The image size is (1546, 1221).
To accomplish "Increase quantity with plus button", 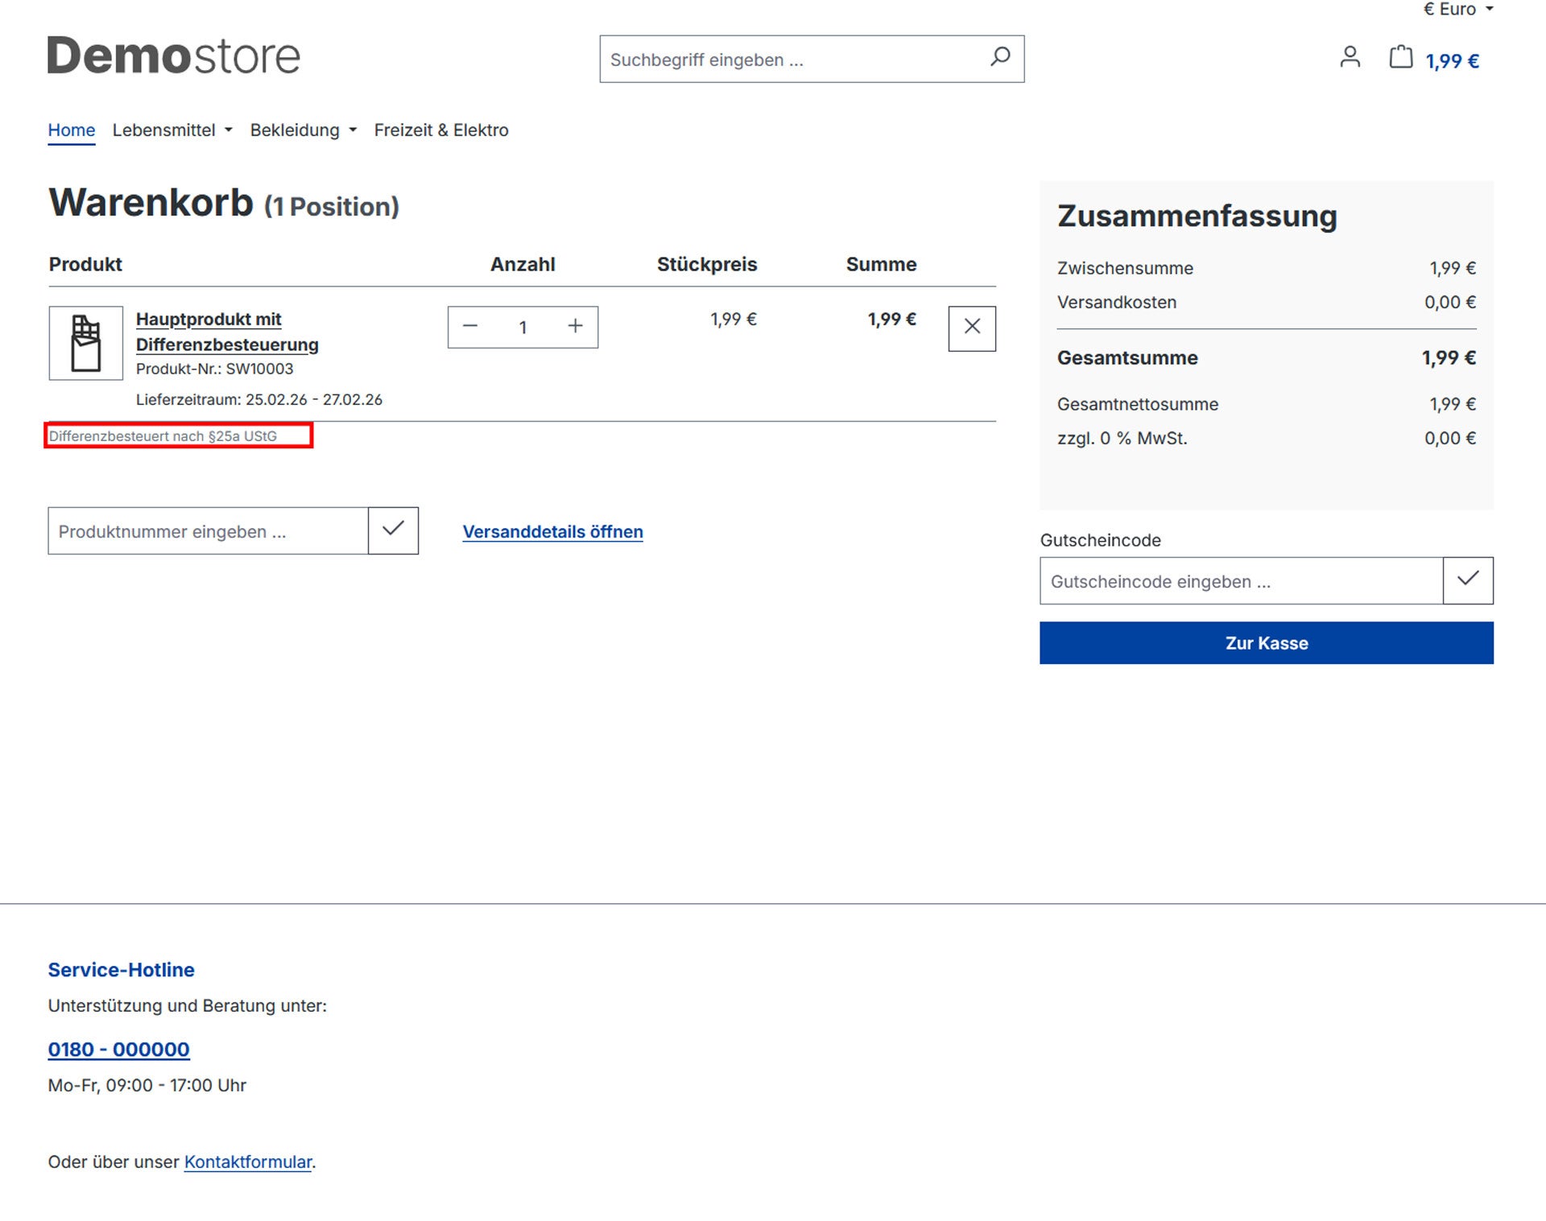I will click(575, 327).
